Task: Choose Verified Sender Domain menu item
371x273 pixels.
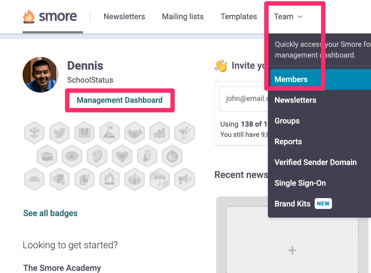Action: [x=316, y=162]
